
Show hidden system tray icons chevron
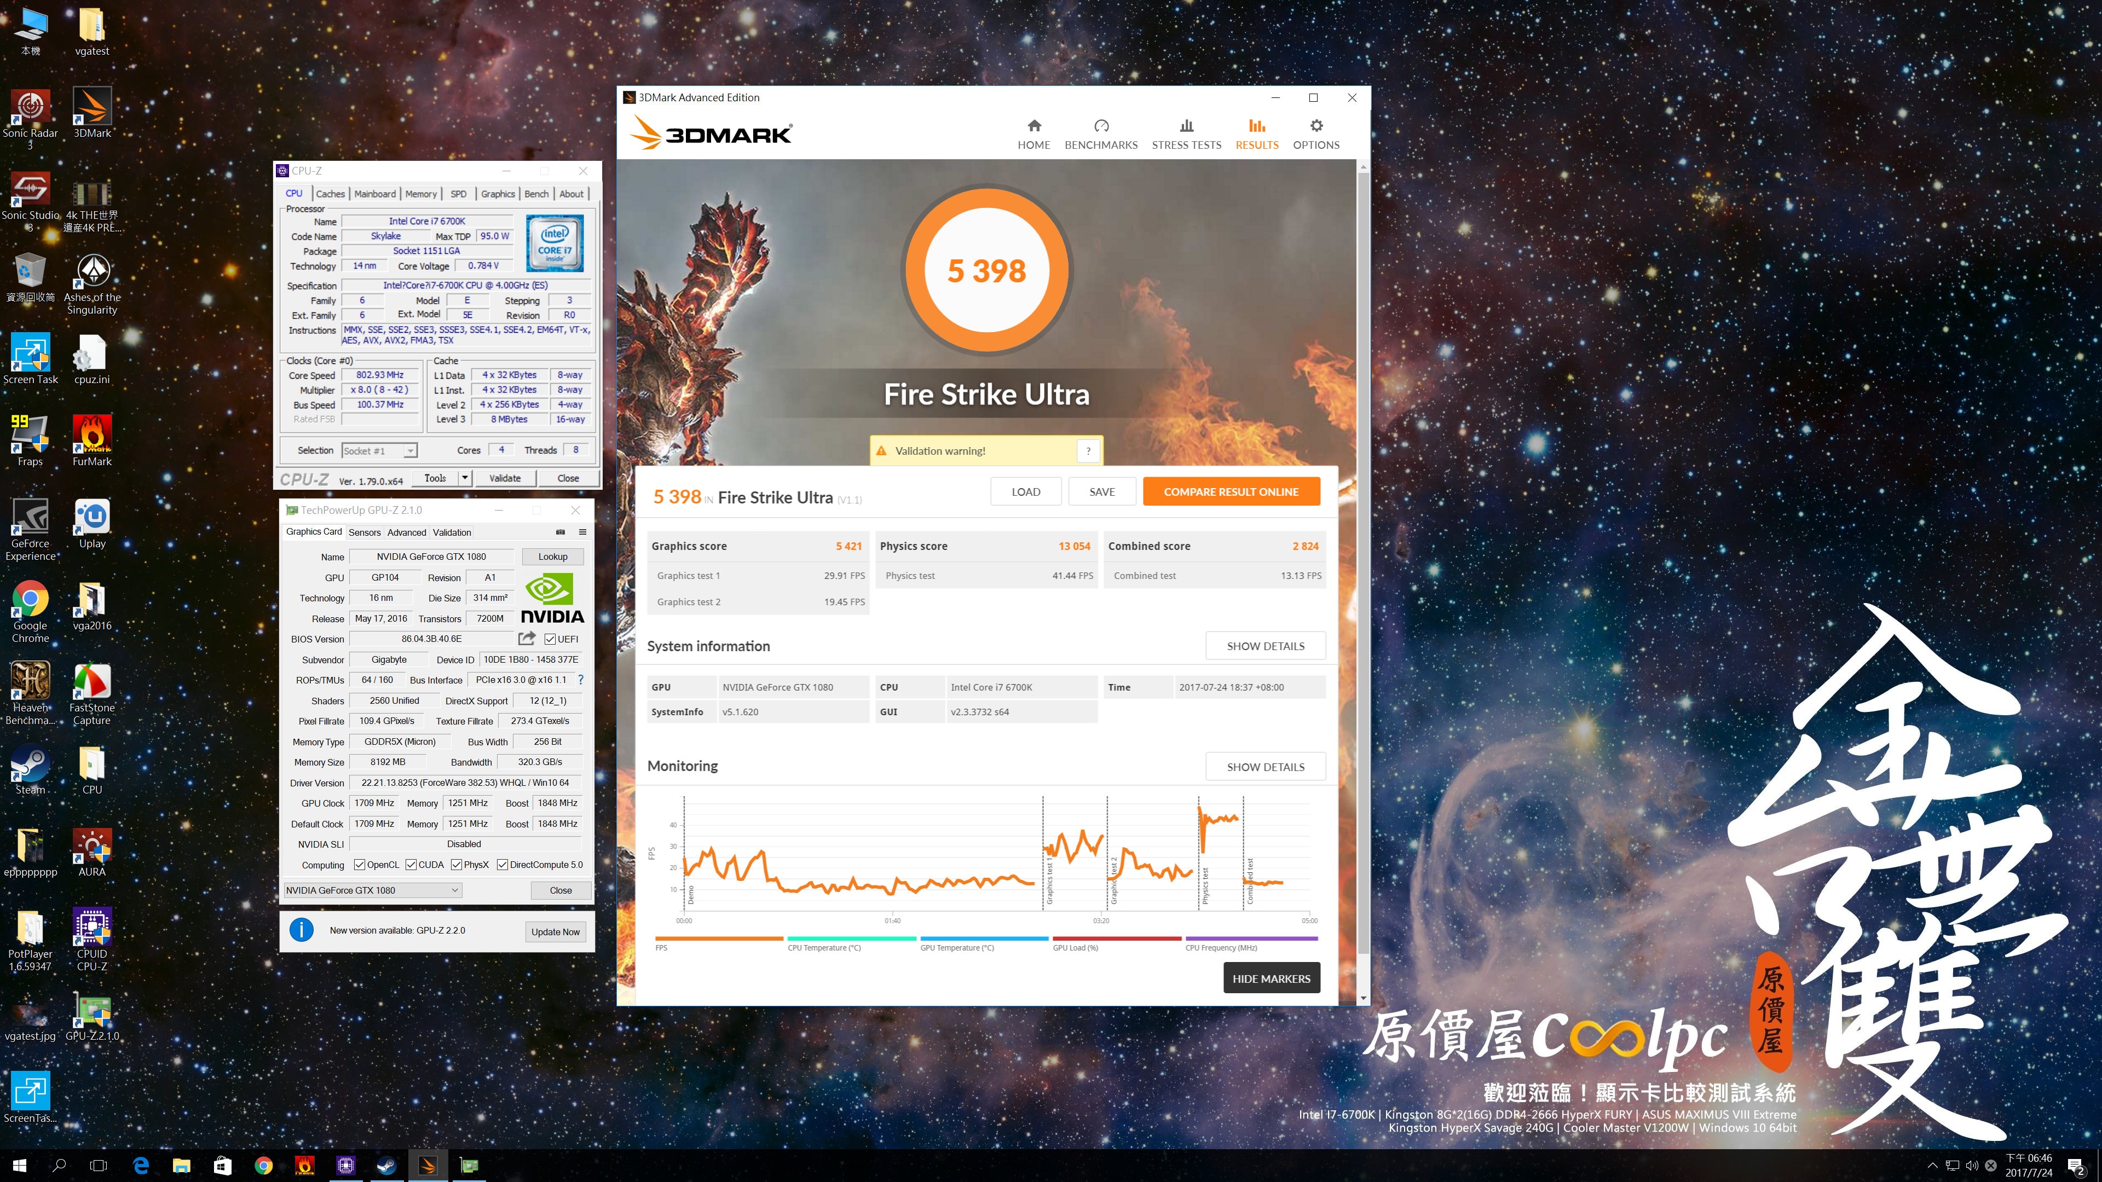pyautogui.click(x=1931, y=1166)
